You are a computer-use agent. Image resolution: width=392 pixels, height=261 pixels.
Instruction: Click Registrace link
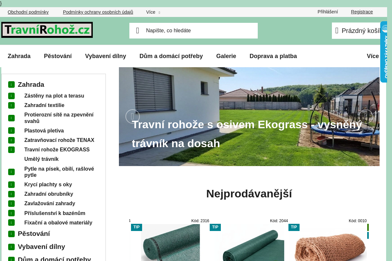click(x=362, y=12)
